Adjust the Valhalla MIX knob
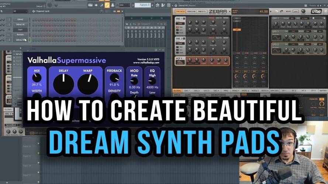328x184 pixels. [x=37, y=78]
